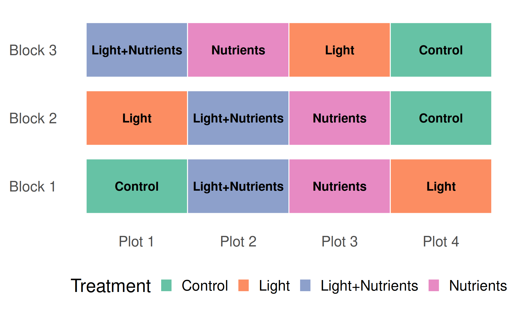Click the Block 3 row label
This screenshot has height=312, width=521.
pyautogui.click(x=33, y=50)
